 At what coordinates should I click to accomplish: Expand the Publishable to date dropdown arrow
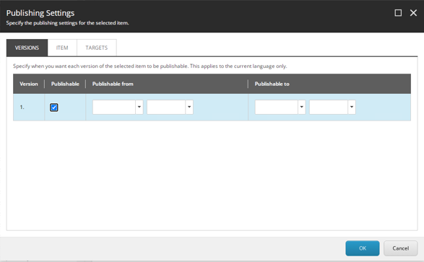[302, 107]
